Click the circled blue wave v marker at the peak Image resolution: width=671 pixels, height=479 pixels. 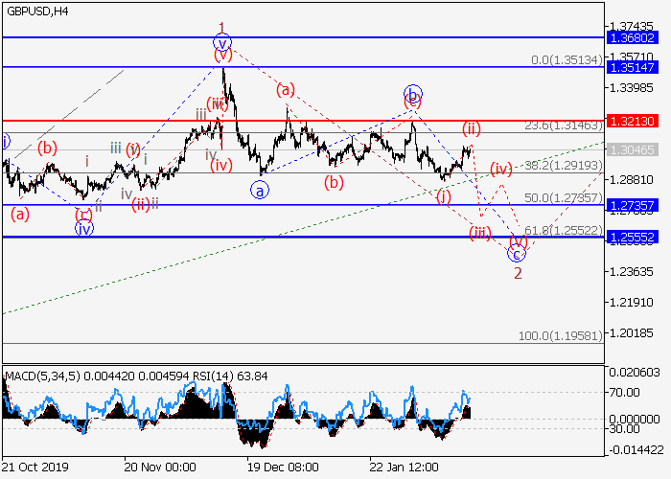(222, 43)
